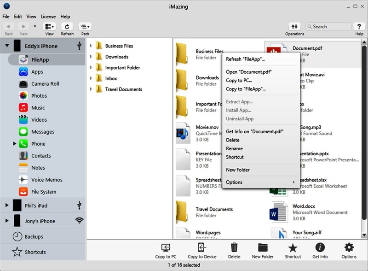368x271 pixels.
Task: Open Contacts in the sidebar
Action: [41, 156]
